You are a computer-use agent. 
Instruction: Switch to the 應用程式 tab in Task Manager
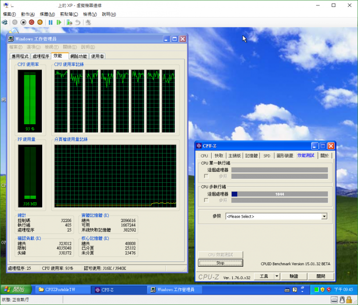pyautogui.click(x=20, y=56)
